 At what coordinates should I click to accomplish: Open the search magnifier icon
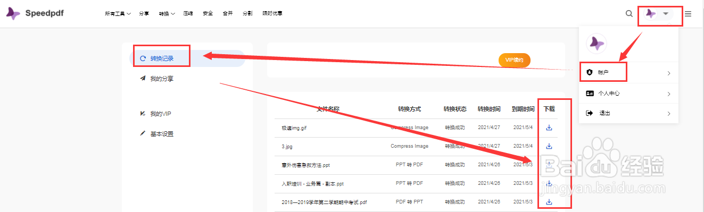click(629, 14)
